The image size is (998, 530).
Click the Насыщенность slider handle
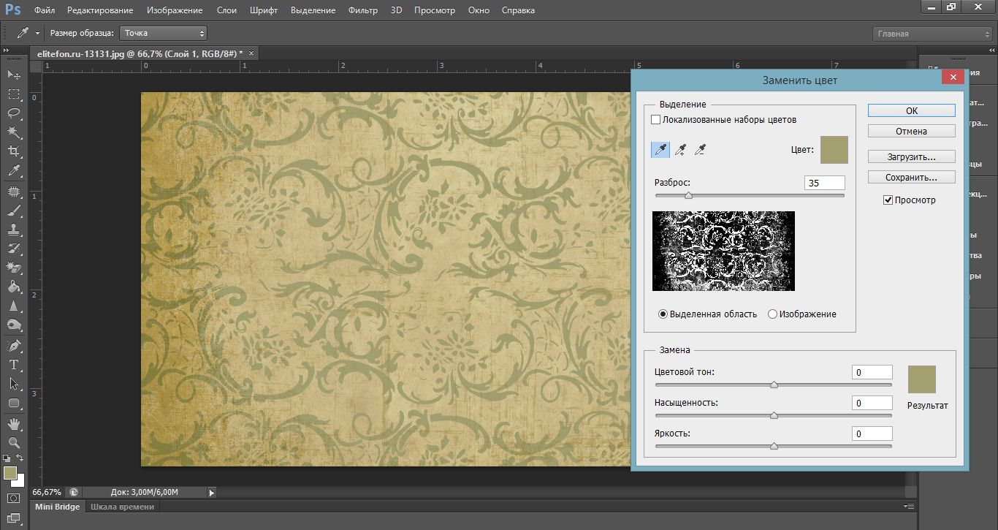(774, 415)
